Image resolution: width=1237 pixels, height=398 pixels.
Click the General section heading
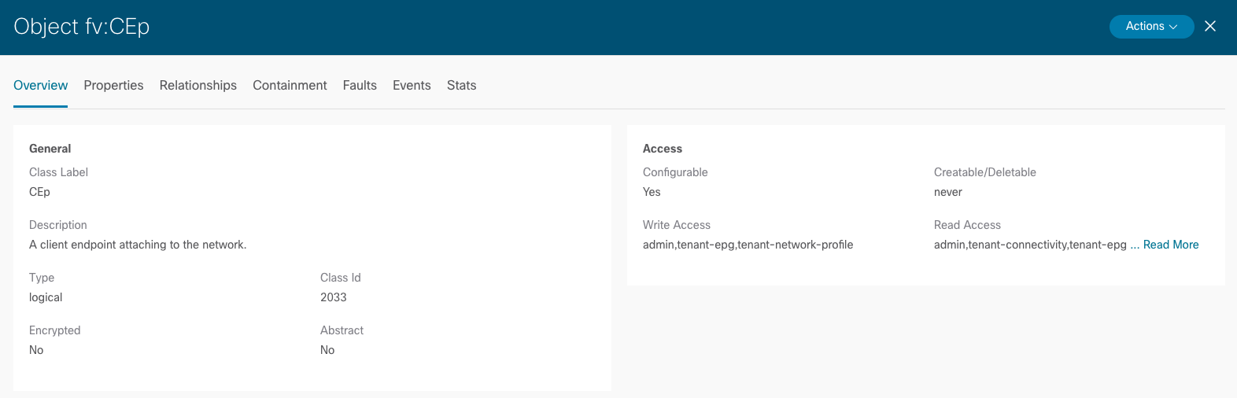coord(50,149)
